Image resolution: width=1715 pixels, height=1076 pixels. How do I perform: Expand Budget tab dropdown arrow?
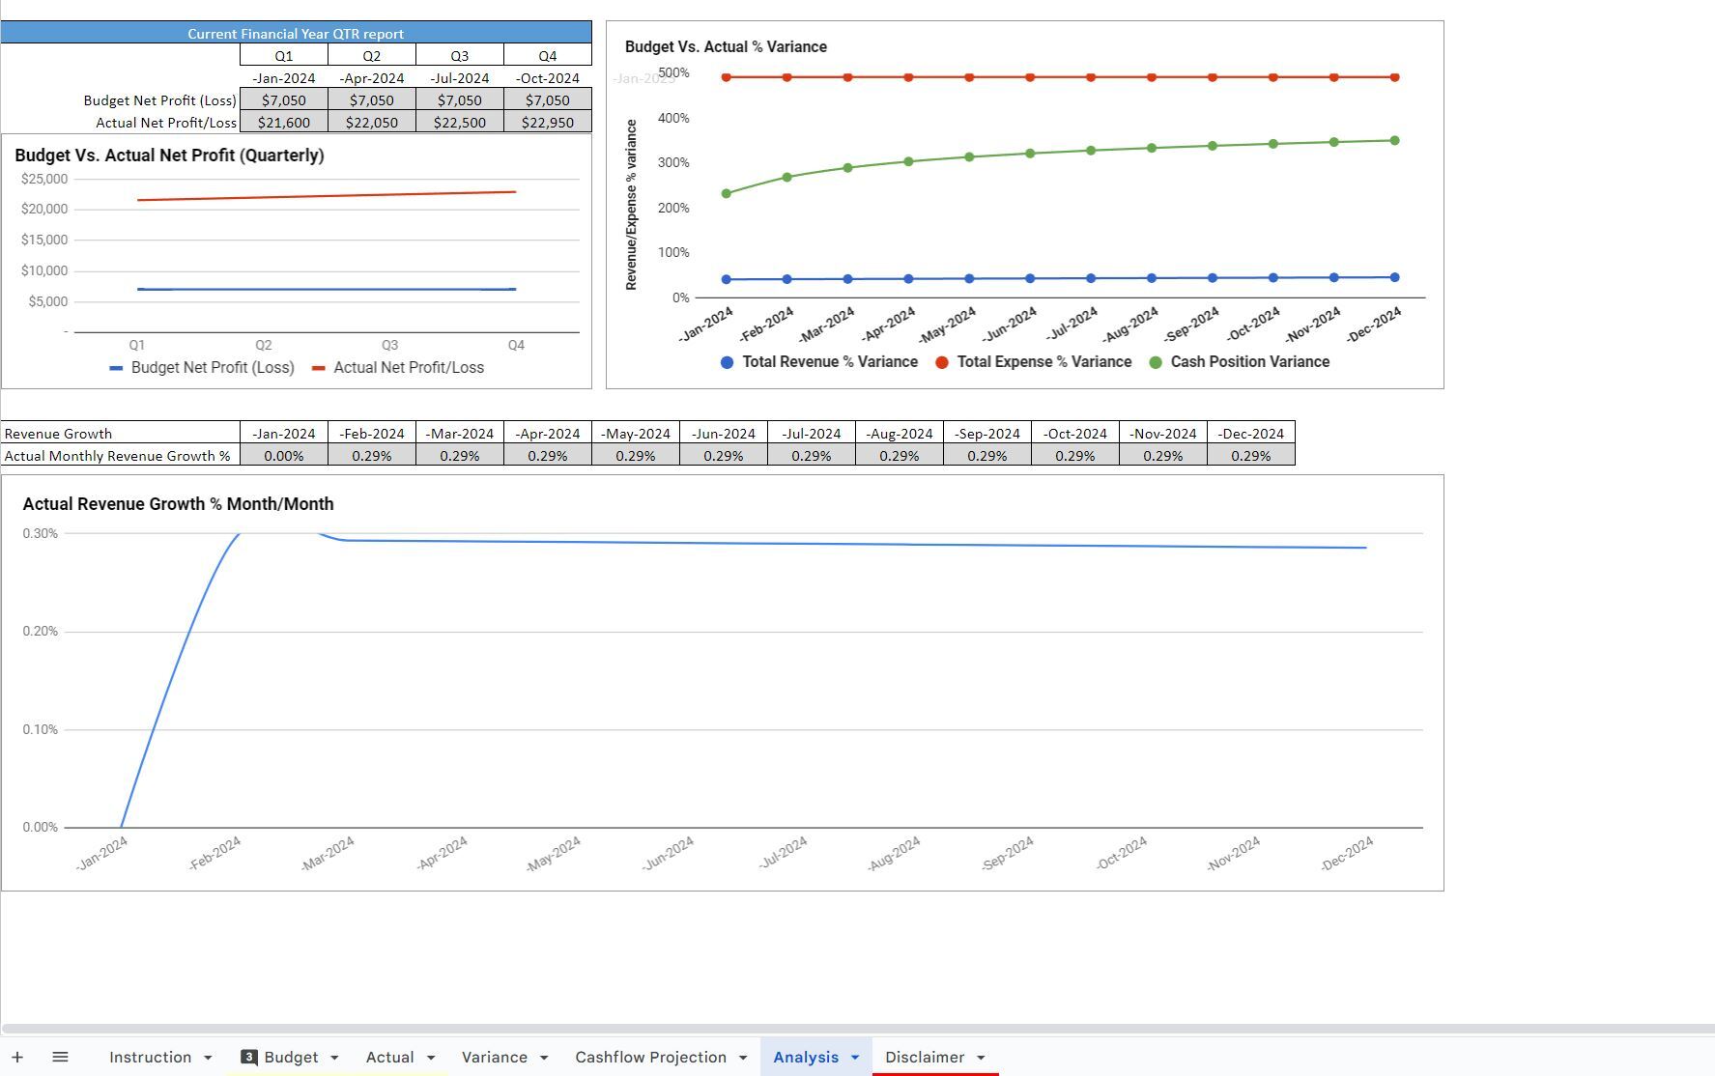tap(334, 1058)
